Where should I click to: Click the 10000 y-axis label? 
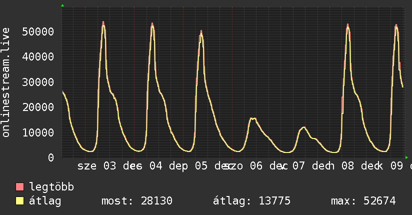(x=38, y=132)
